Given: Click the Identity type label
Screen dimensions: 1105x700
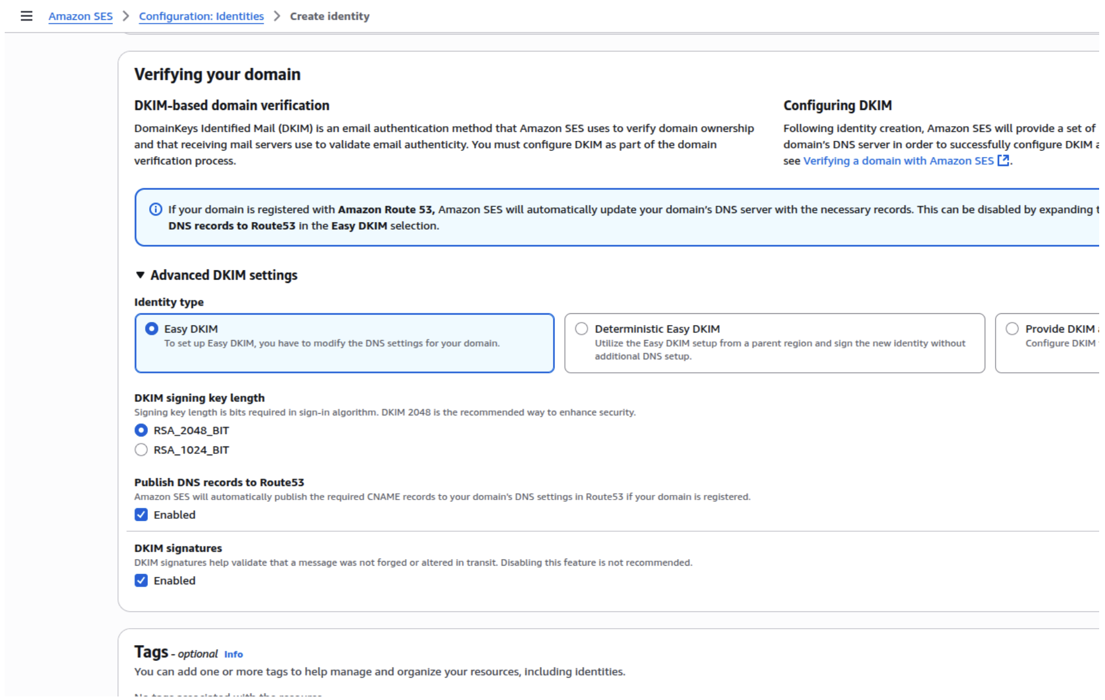Looking at the screenshot, I should (x=169, y=302).
